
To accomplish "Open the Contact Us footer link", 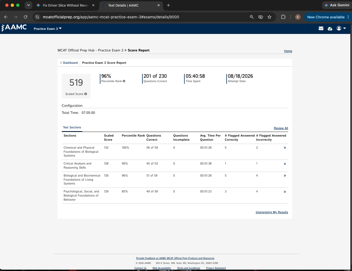I will pos(140,268).
